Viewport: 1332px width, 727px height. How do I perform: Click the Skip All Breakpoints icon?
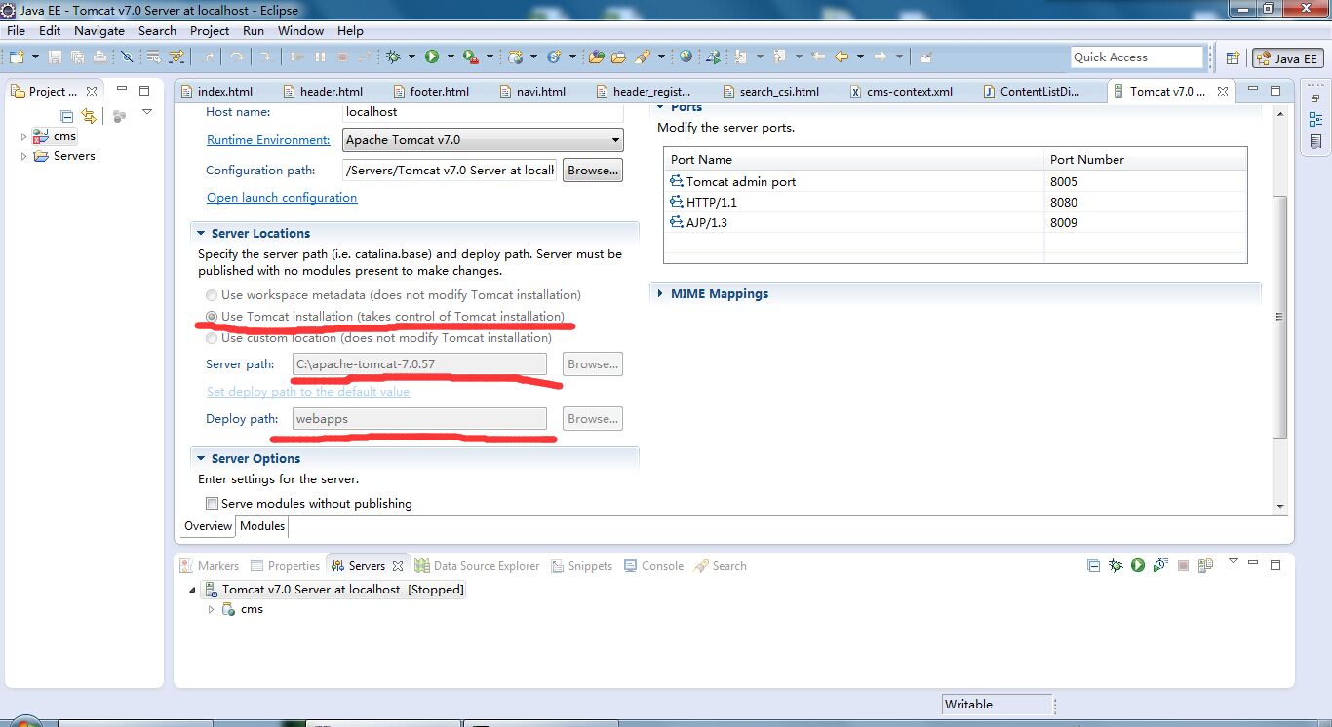tap(127, 57)
